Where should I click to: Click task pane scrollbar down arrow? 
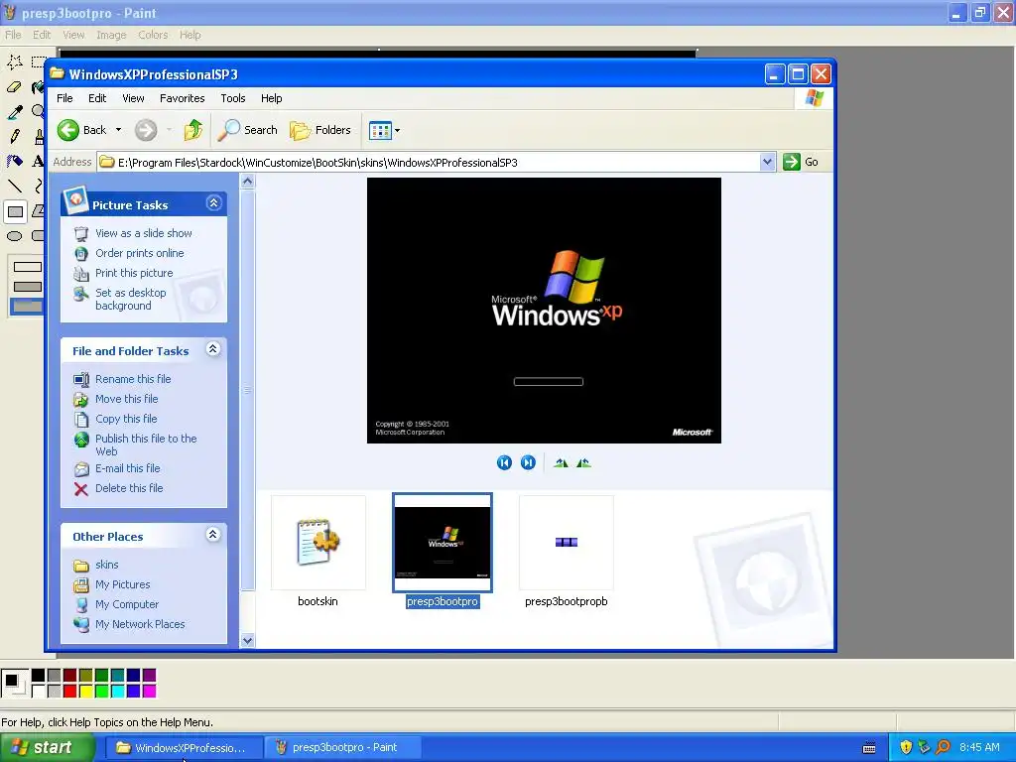point(247,640)
